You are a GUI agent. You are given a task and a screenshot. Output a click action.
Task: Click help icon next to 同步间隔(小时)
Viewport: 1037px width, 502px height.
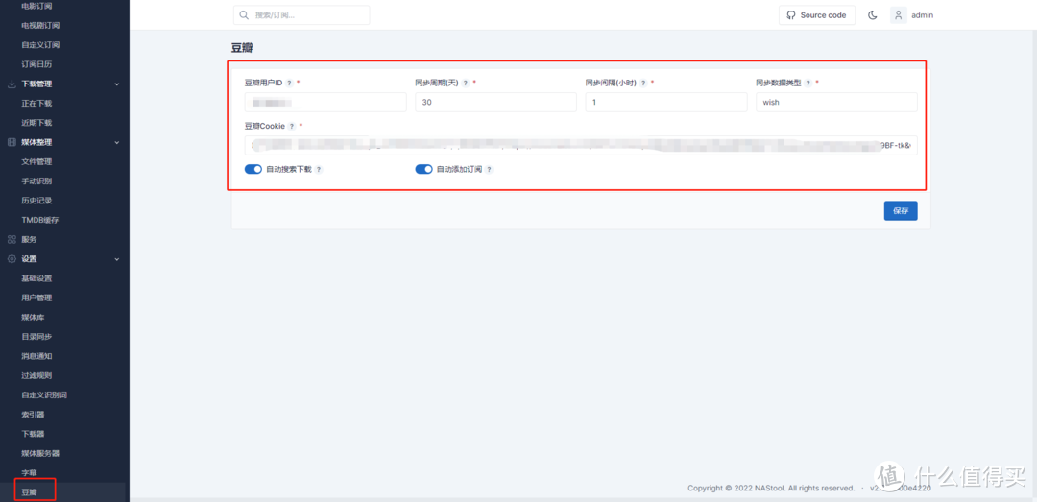pyautogui.click(x=642, y=83)
